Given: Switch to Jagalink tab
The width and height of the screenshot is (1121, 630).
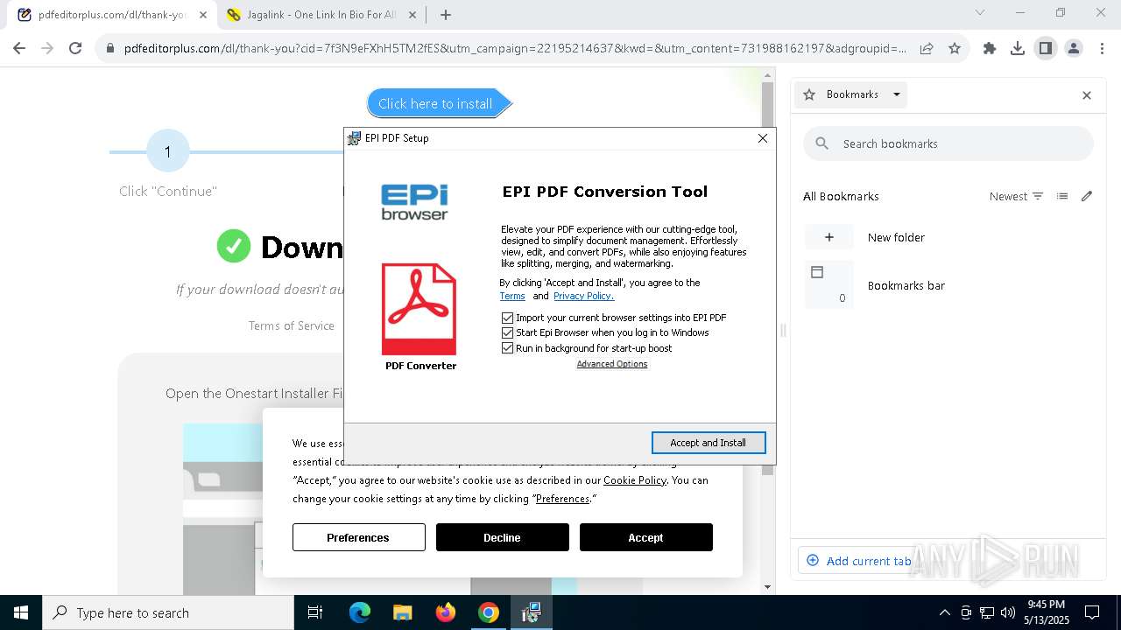Looking at the screenshot, I should (x=321, y=15).
